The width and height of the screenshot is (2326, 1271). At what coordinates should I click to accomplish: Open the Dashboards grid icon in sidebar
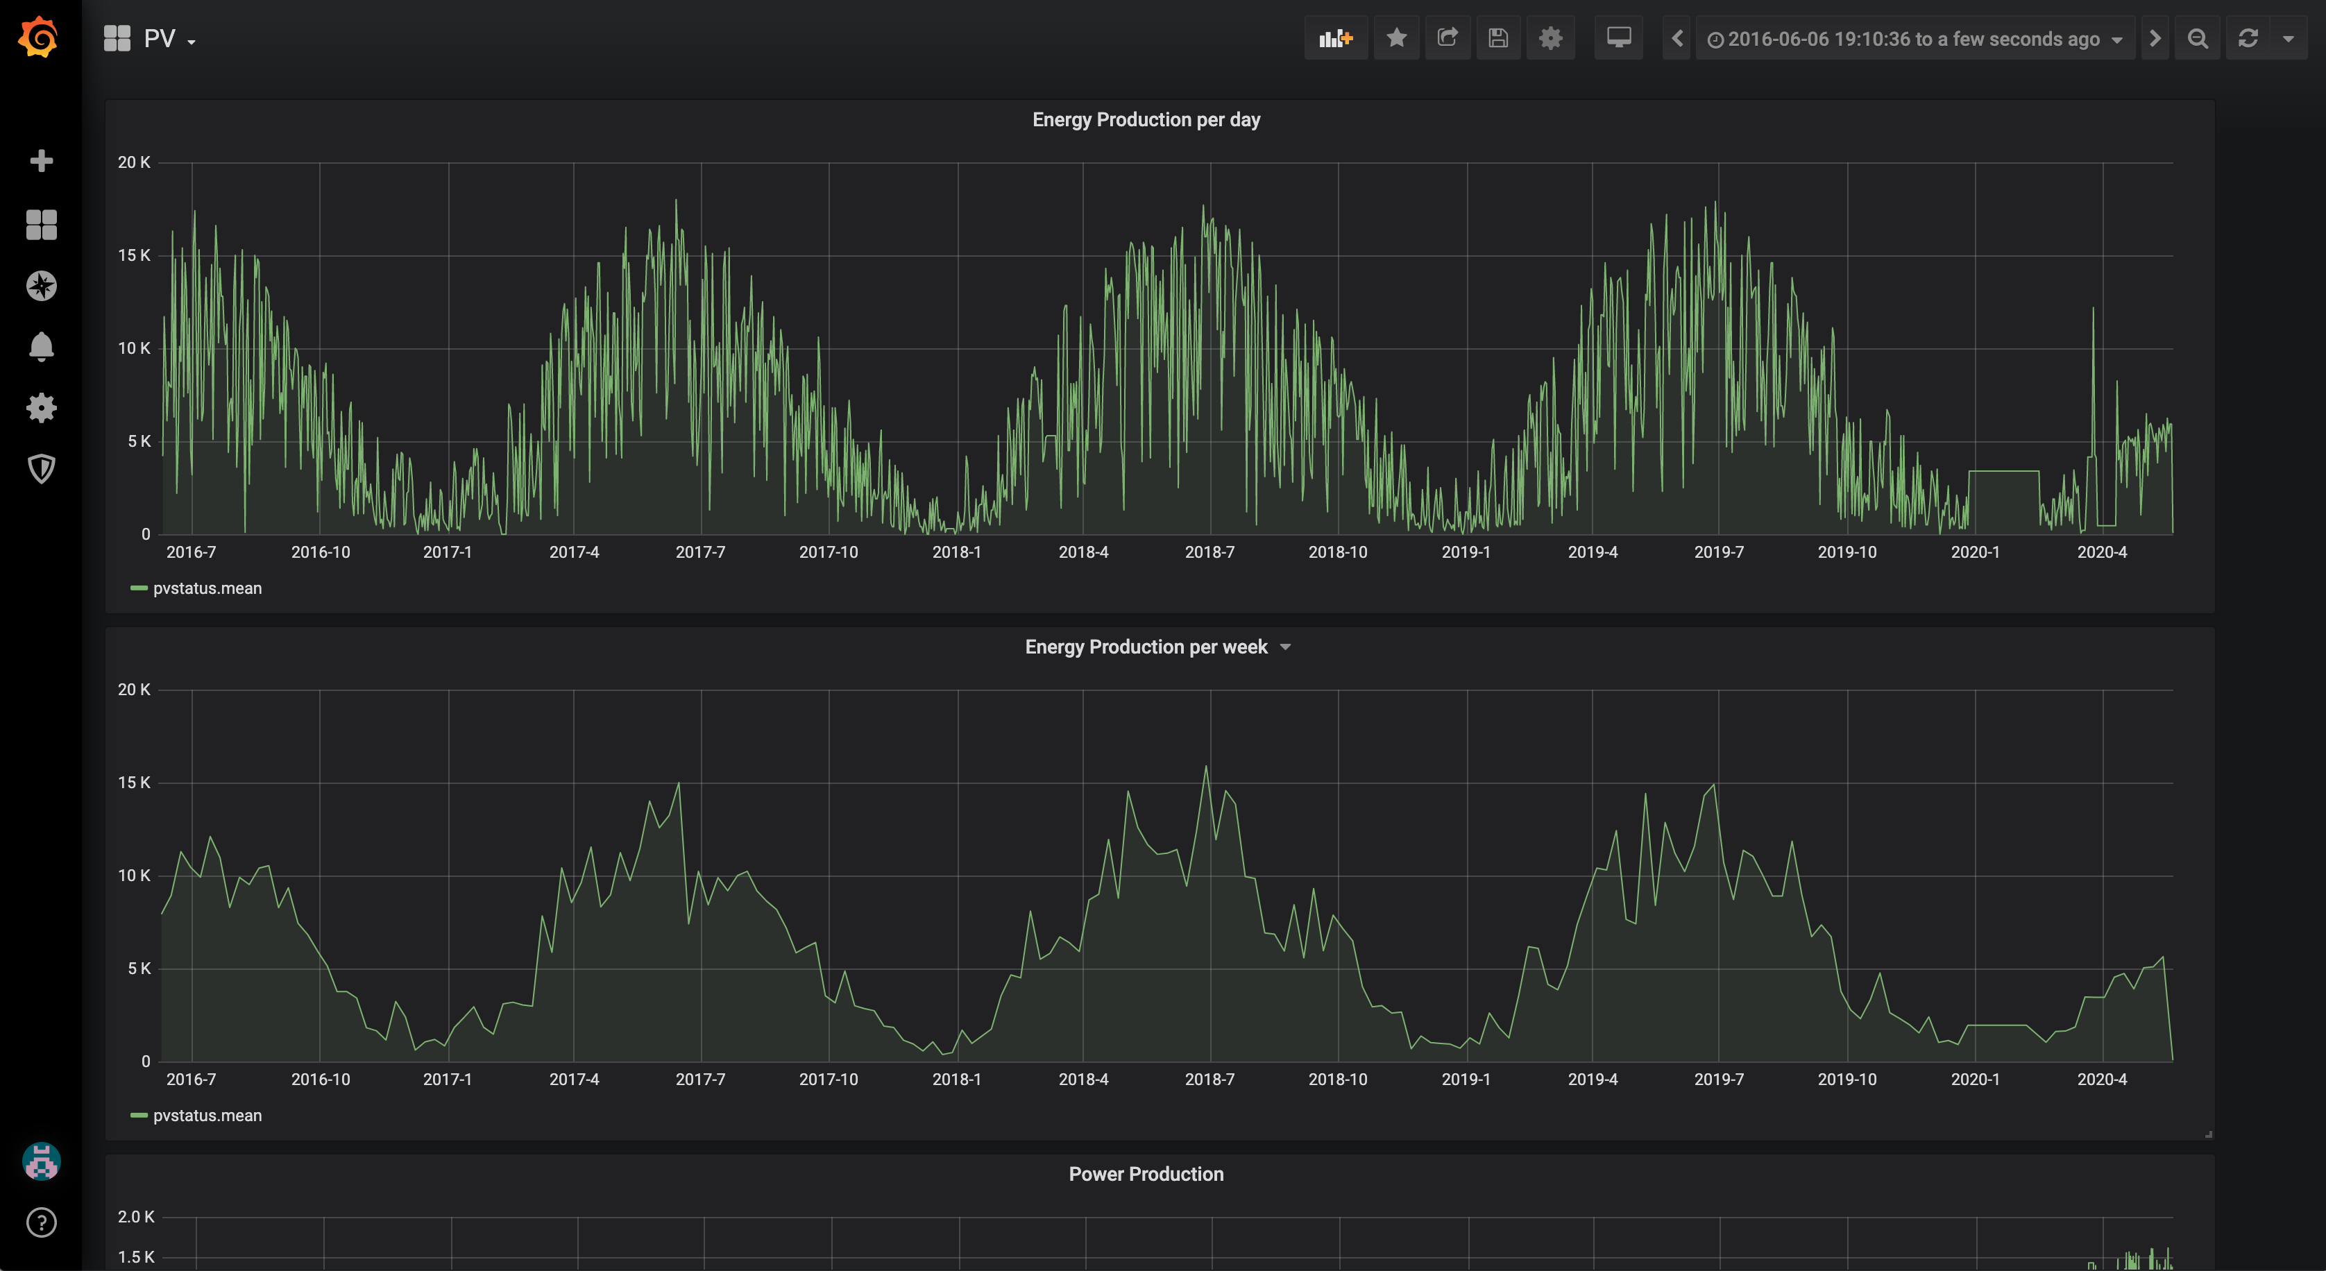coord(41,224)
